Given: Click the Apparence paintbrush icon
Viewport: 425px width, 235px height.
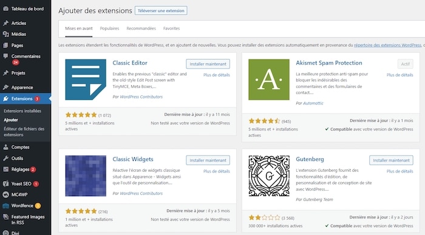Looking at the screenshot, I should click(5, 87).
